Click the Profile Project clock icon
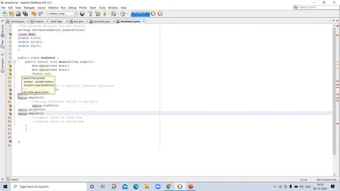340x191 pixels. pyautogui.click(x=123, y=14)
